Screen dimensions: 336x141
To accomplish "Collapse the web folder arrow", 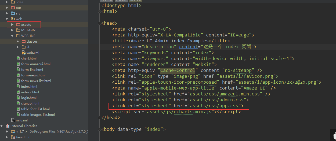I will pos(7,19).
